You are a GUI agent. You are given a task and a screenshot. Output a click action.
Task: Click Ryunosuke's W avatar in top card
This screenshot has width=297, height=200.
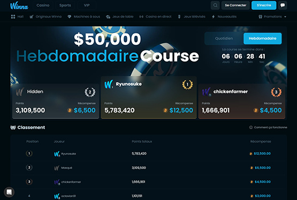coord(109,84)
